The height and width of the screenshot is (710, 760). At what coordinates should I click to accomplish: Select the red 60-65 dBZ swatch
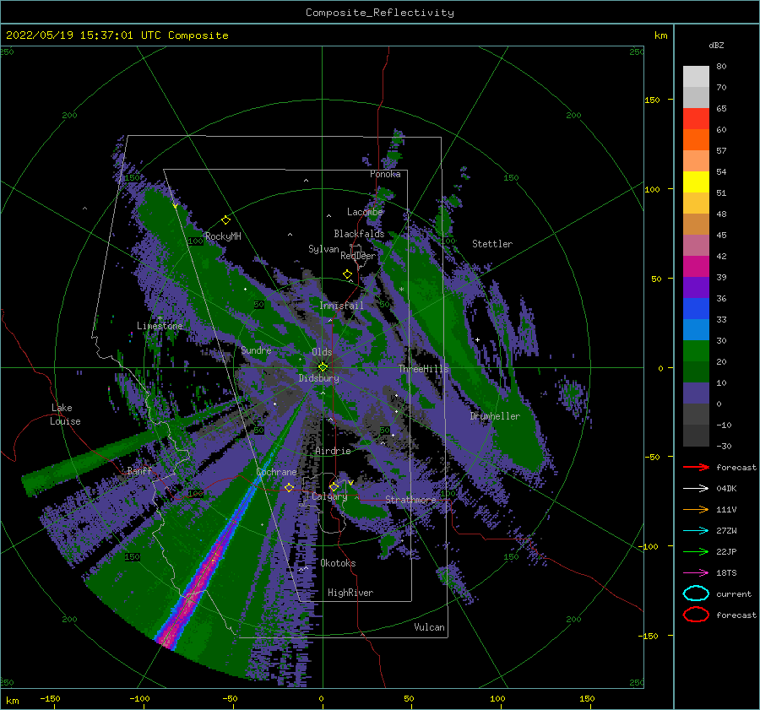coord(696,119)
